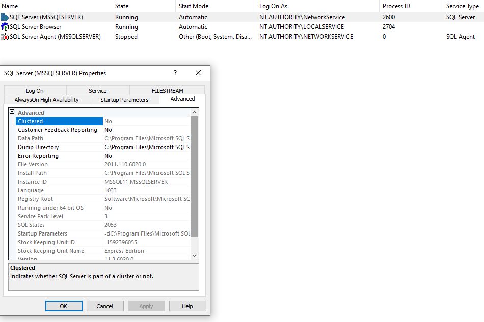
Task: Click the Error Reporting value No
Action: click(109, 156)
